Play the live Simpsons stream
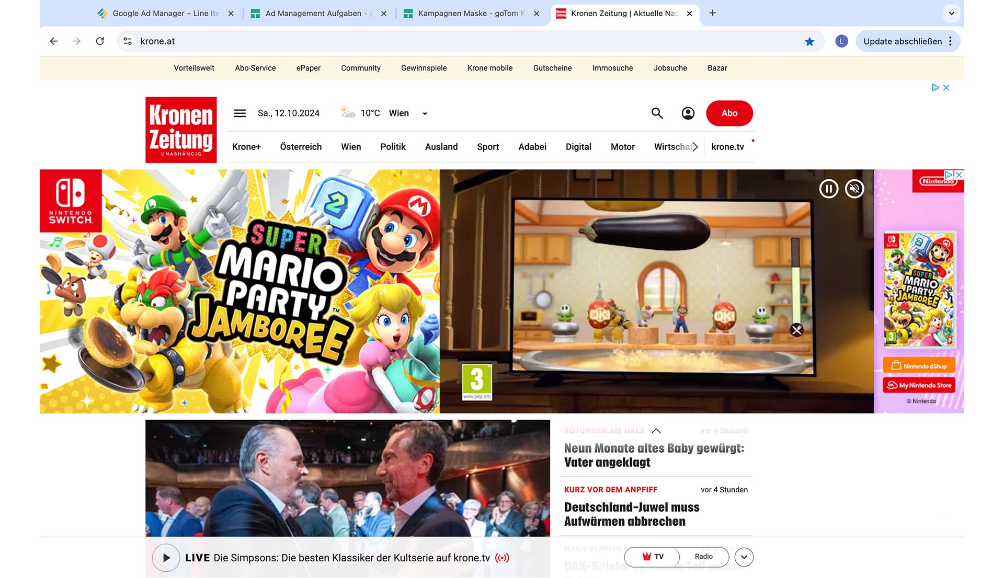The image size is (1004, 578). 166,558
